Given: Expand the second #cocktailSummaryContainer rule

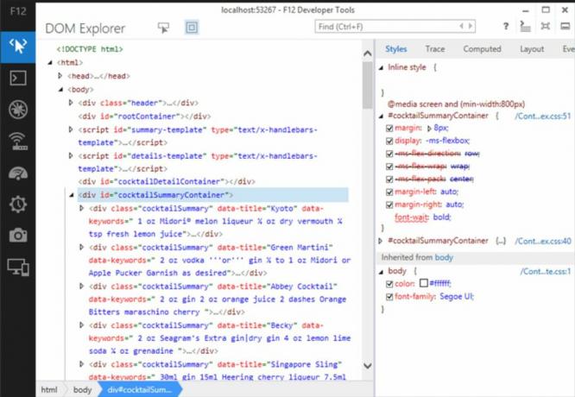Looking at the screenshot, I should tap(380, 241).
